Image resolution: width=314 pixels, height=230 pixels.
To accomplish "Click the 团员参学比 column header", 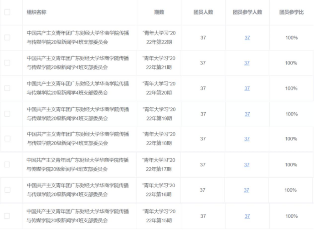I will point(291,12).
